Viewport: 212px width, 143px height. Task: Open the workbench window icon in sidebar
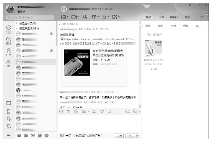pyautogui.click(x=9, y=103)
